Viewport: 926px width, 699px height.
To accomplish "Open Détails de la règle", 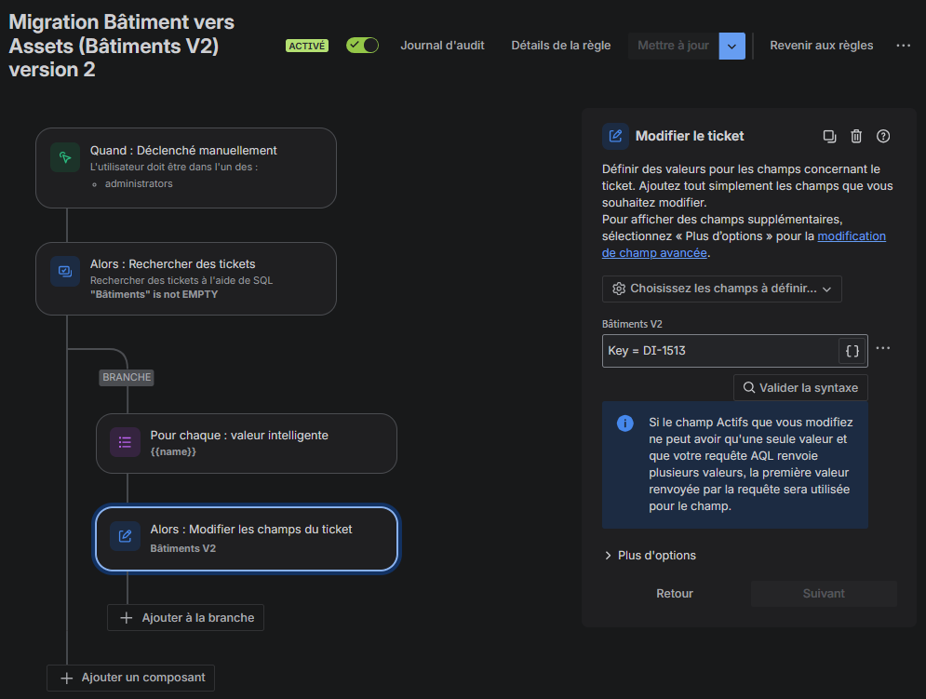I will click(x=560, y=46).
